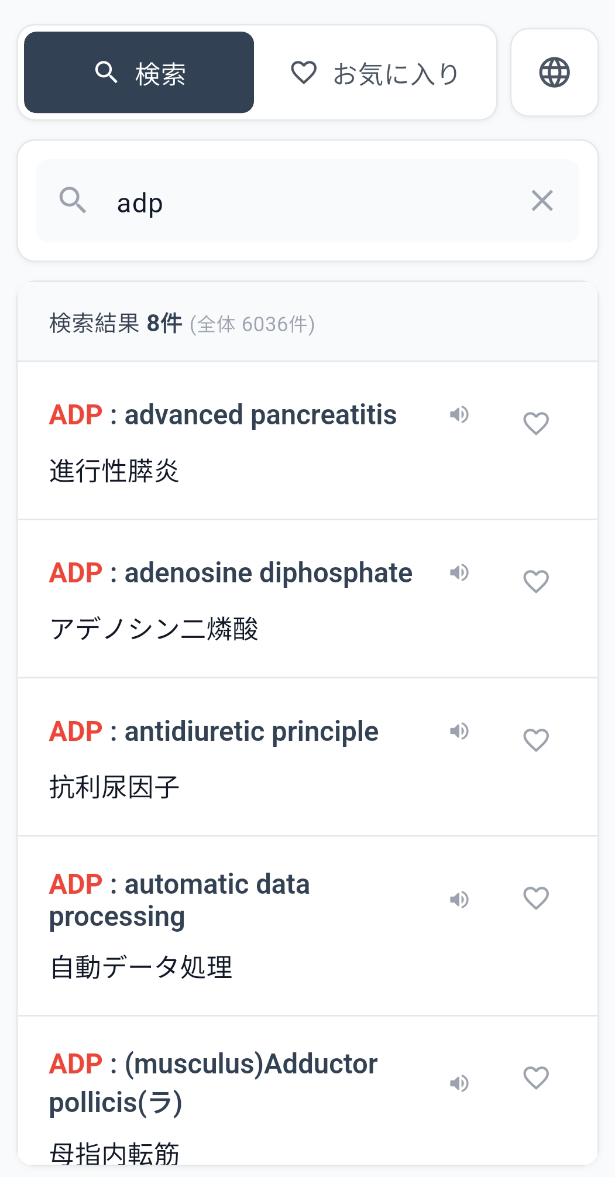The width and height of the screenshot is (615, 1177).
Task: Select the 進行性膵炎 translation text
Action: click(x=115, y=468)
